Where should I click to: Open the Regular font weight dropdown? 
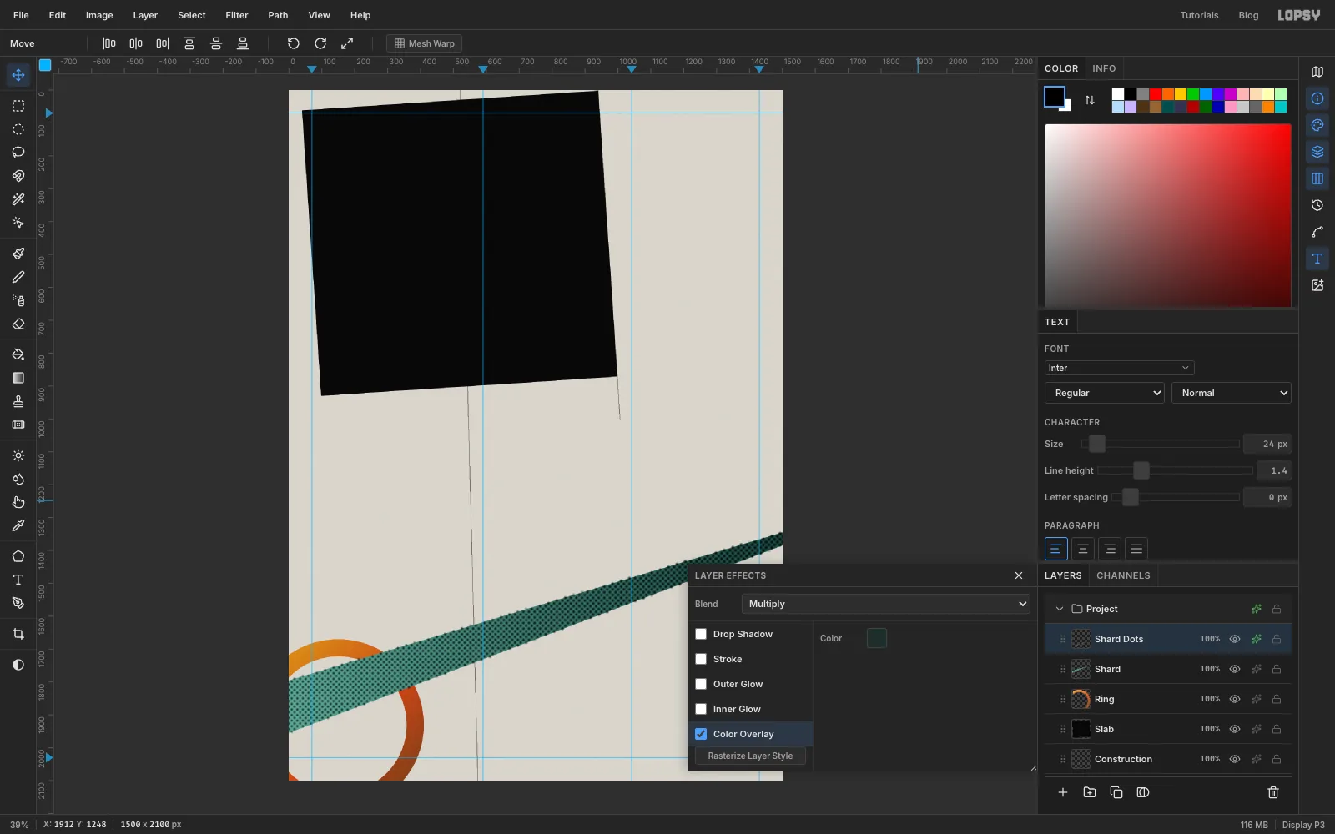(1105, 393)
